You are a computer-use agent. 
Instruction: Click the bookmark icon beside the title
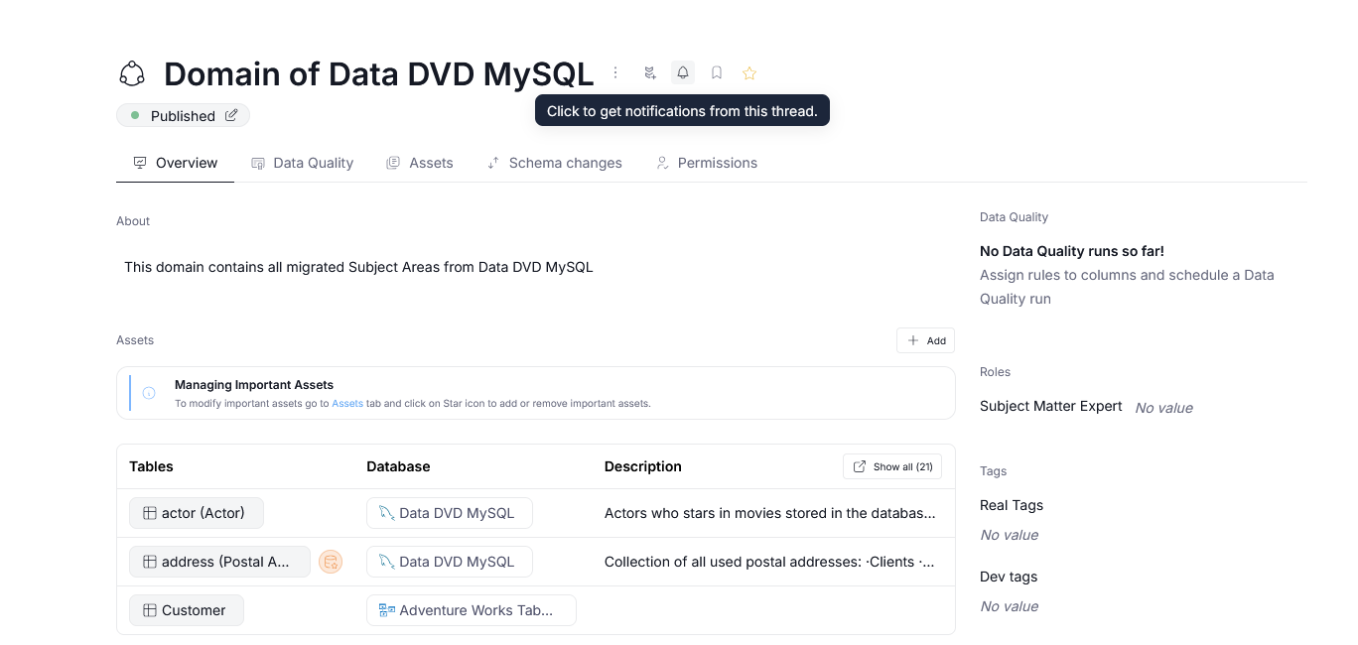point(717,72)
